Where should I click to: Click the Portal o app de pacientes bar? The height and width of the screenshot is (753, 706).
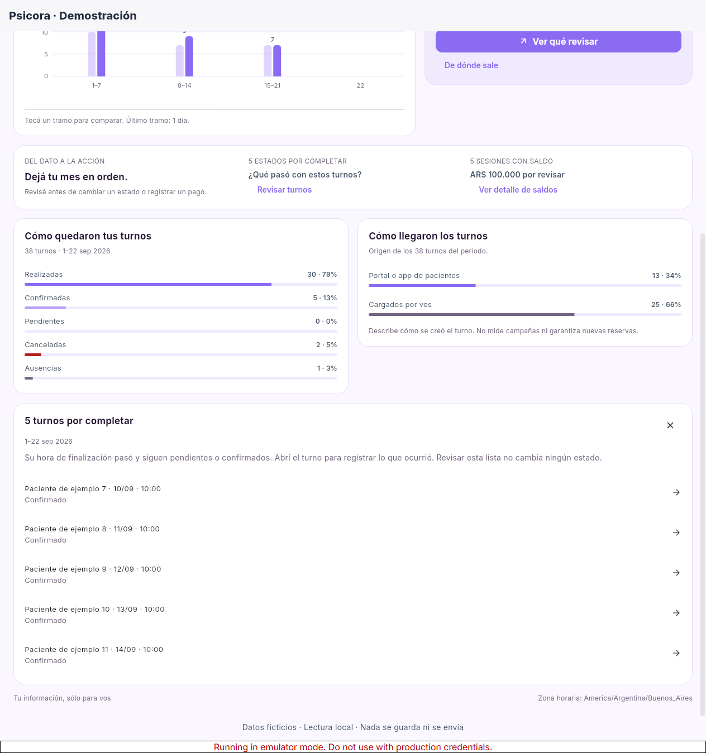click(x=525, y=285)
